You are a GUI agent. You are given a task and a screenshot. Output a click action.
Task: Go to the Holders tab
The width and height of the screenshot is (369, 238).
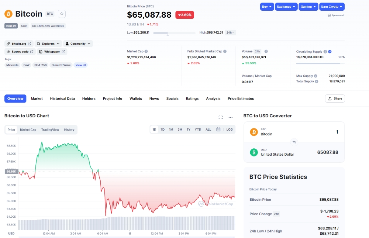pos(89,99)
